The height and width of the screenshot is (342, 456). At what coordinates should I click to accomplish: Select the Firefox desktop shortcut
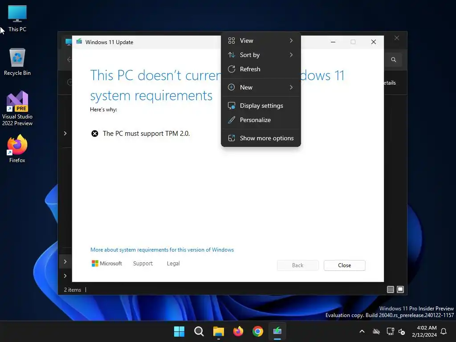[x=17, y=149]
